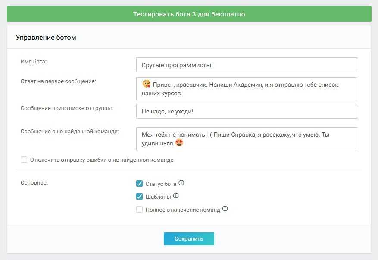Click the heart-eyes emoji after 'Ты удивишься.'
Viewport: 378px width, 260px height.
pos(179,143)
